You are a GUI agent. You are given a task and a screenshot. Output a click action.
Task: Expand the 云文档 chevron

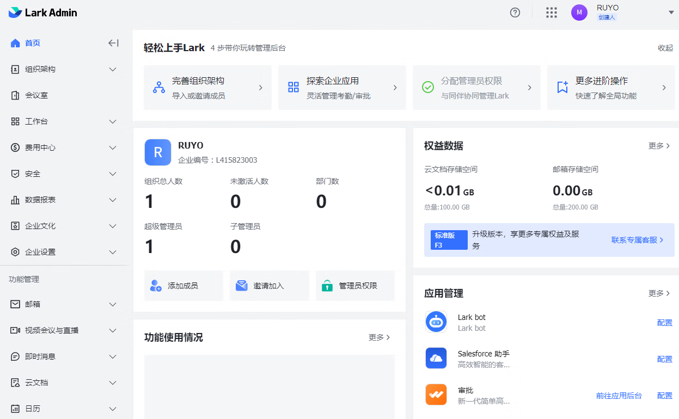click(x=113, y=383)
